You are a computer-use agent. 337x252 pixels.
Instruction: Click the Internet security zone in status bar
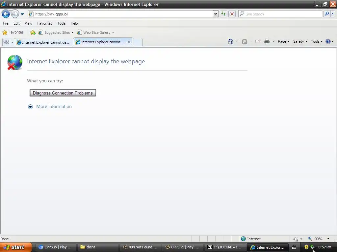coord(250,239)
